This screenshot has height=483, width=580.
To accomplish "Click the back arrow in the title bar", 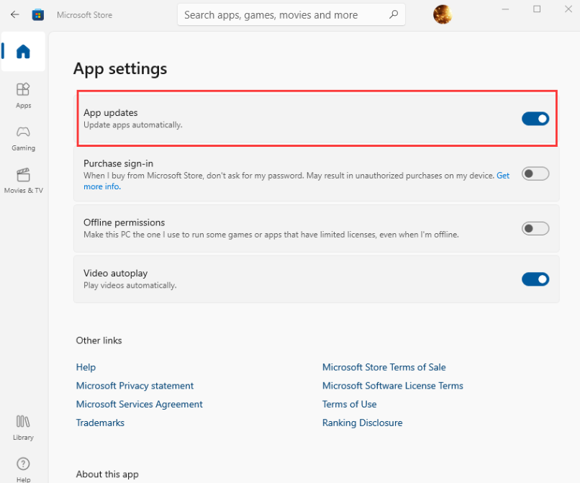I will [x=14, y=14].
